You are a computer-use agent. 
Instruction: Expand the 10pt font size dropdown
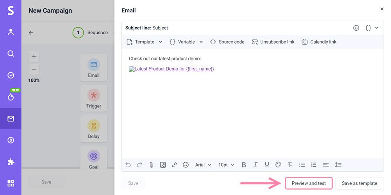click(x=226, y=165)
